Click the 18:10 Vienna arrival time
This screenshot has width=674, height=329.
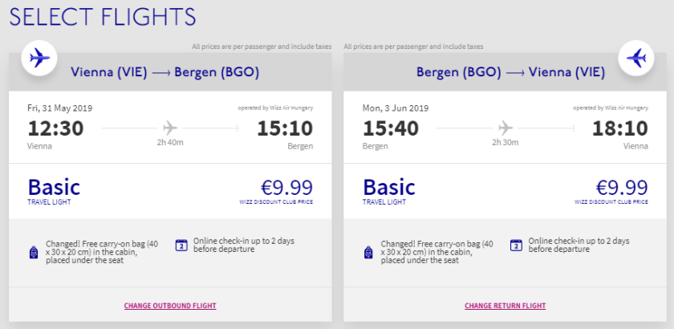pyautogui.click(x=619, y=128)
